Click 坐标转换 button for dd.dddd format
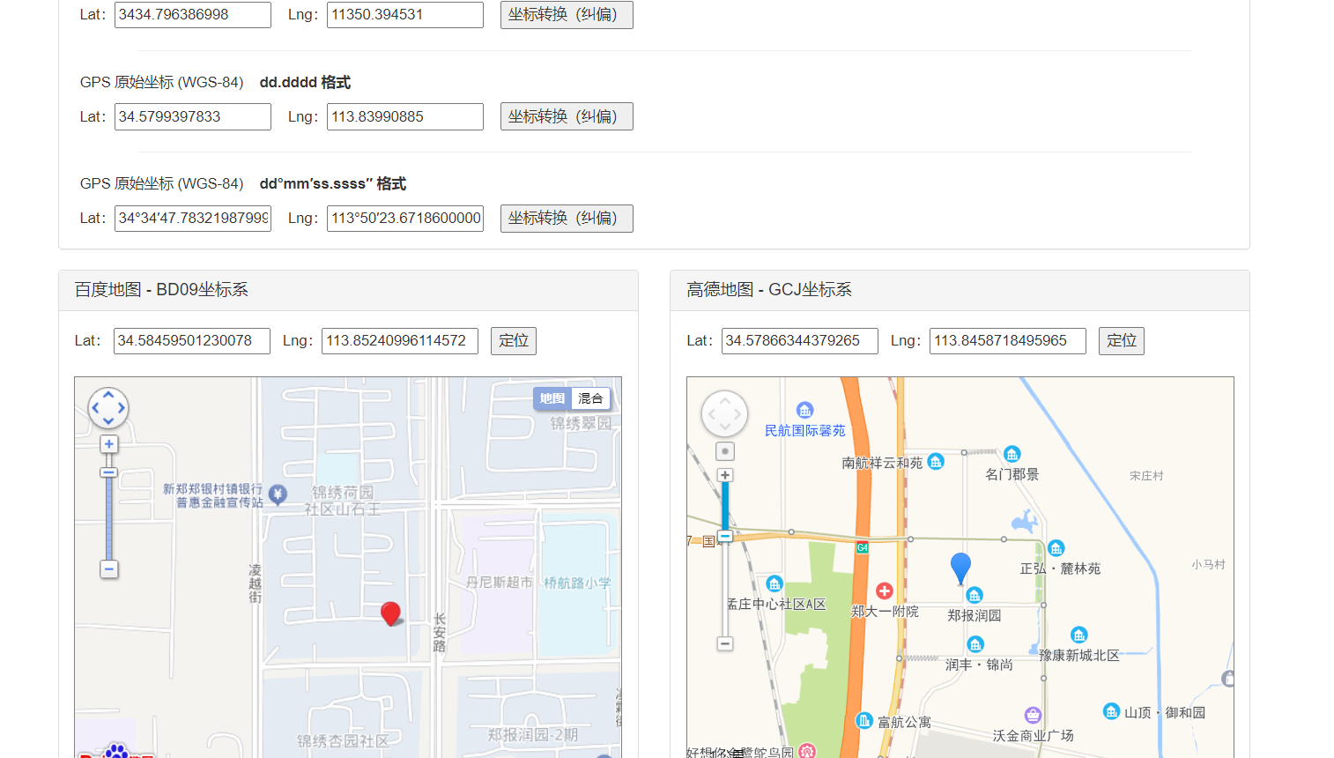The image size is (1334, 758). click(x=567, y=116)
